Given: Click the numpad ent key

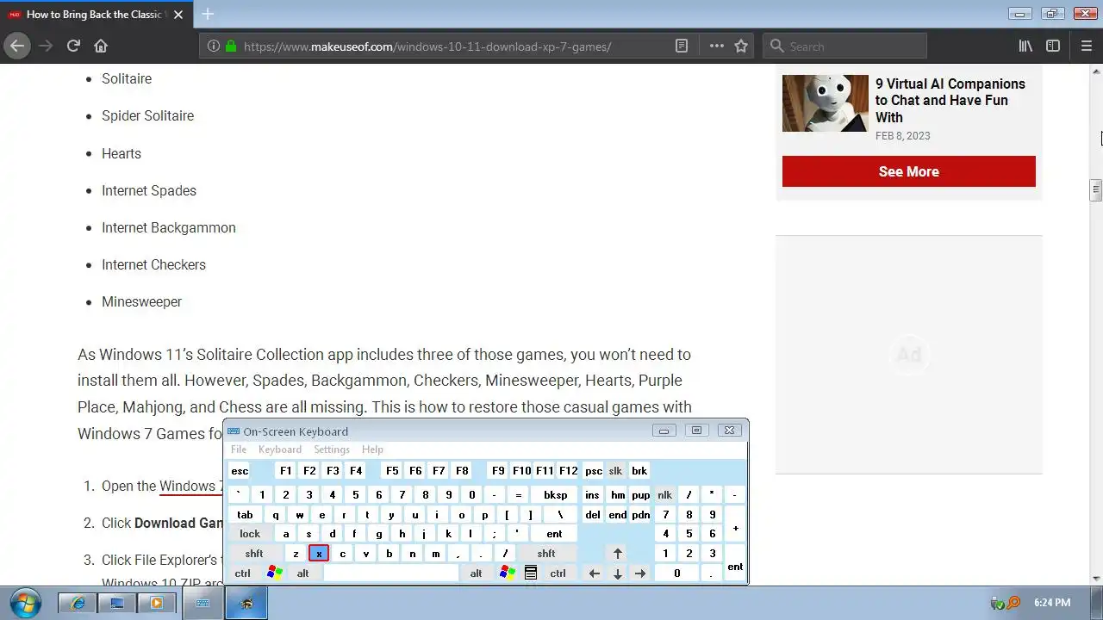Looking at the screenshot, I should [x=735, y=564].
